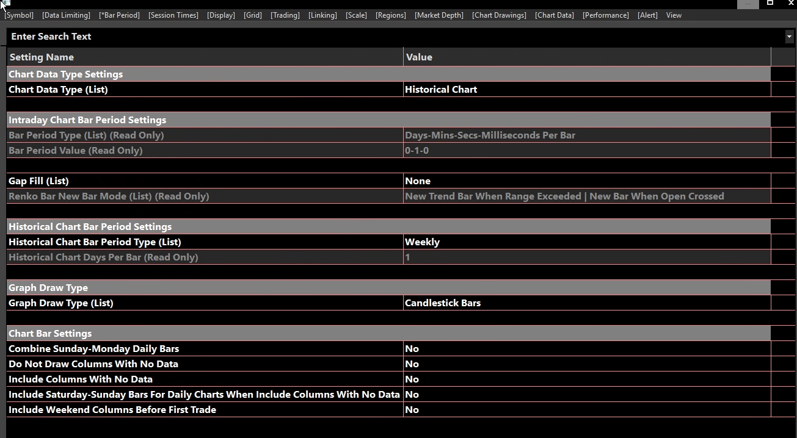Image resolution: width=797 pixels, height=438 pixels.
Task: Go to the [Display] tab
Action: 221,15
